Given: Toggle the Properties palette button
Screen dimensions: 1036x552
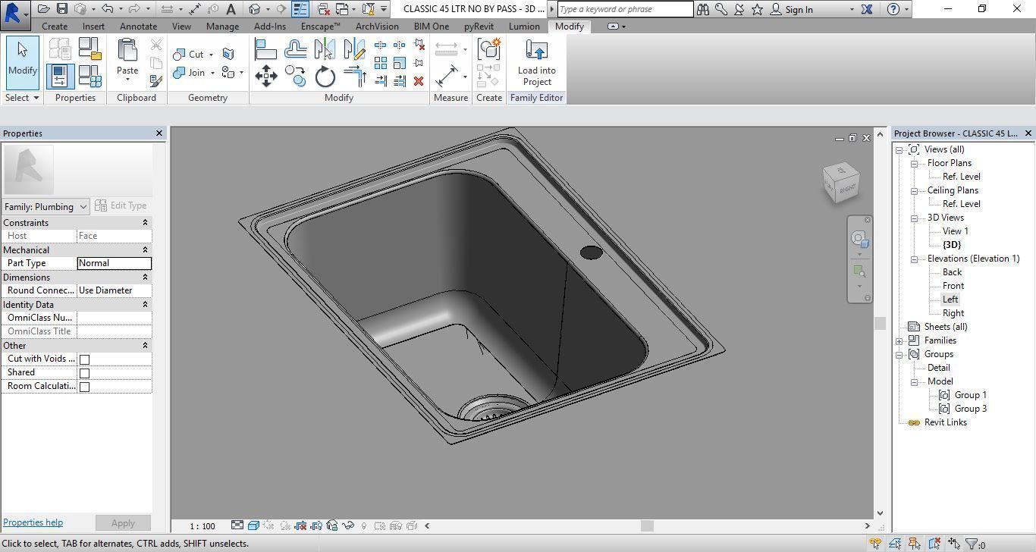Looking at the screenshot, I should [59, 76].
